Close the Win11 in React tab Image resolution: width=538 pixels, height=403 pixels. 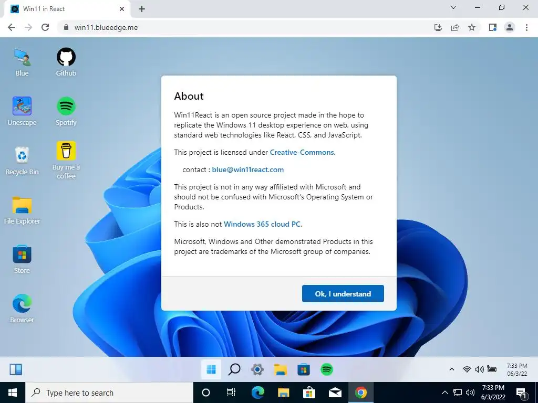[122, 9]
